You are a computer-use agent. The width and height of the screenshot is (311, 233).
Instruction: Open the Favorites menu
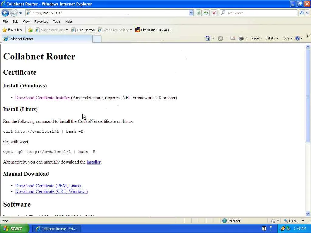coord(41,22)
